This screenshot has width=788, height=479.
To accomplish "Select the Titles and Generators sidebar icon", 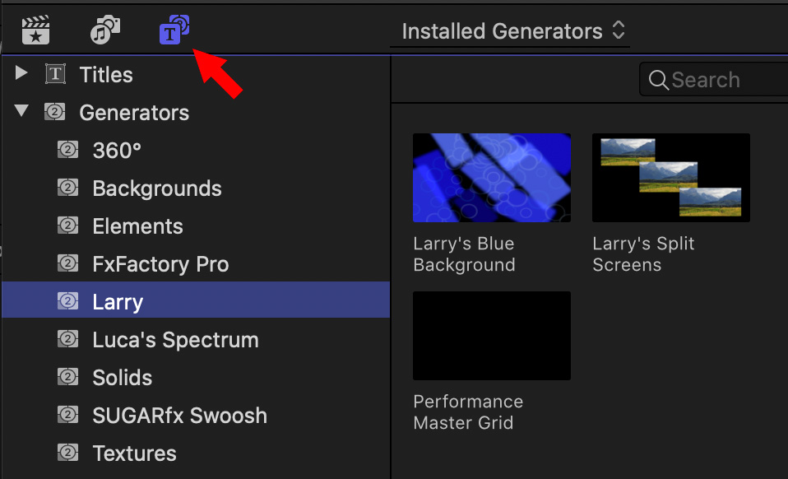I will click(174, 30).
